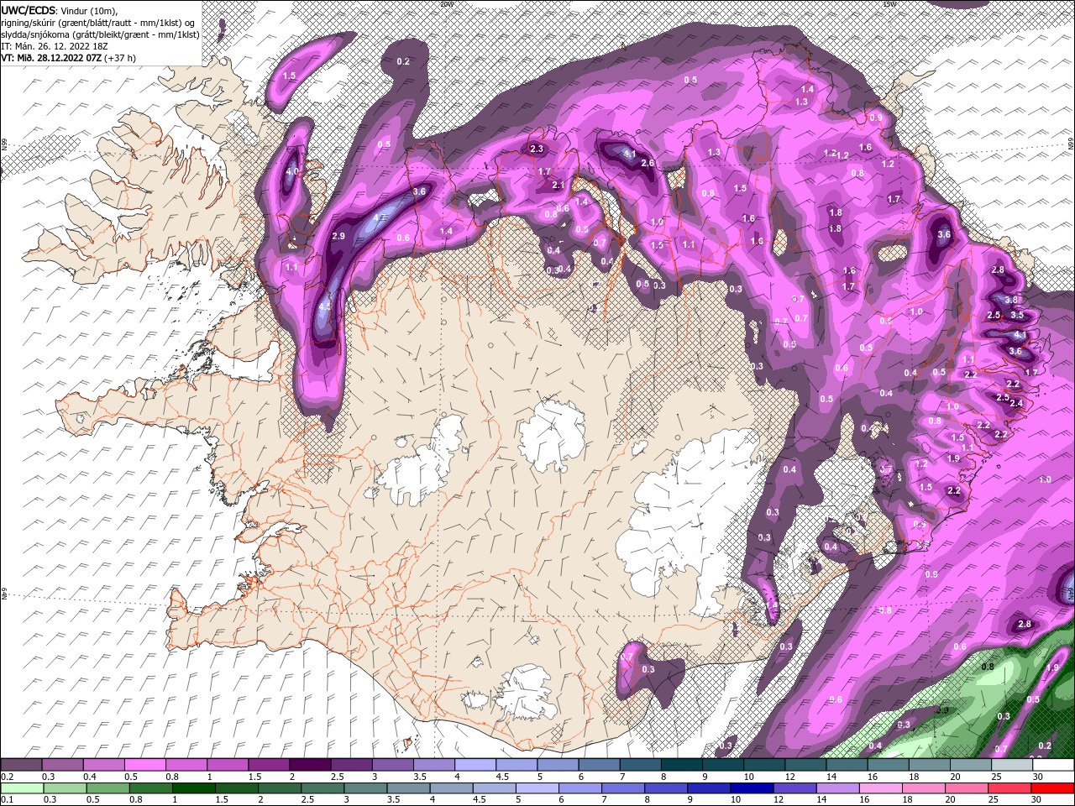1075x806 pixels.
Task: Click the 'slydda/snjókoma' legend description line
Action: (99, 34)
